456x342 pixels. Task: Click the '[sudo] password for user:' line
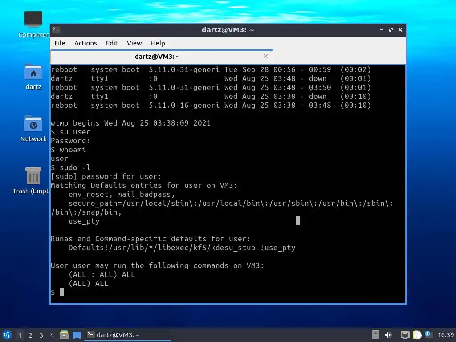[106, 176]
